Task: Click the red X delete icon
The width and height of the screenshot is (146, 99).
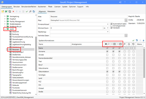Action: (13, 12)
